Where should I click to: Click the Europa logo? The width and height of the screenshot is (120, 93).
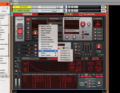pyautogui.click(x=87, y=14)
